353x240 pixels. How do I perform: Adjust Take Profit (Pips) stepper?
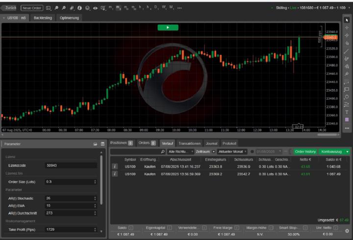(95, 230)
